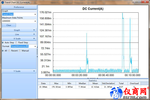Click the side panel collapse handle

[x=37, y=52]
